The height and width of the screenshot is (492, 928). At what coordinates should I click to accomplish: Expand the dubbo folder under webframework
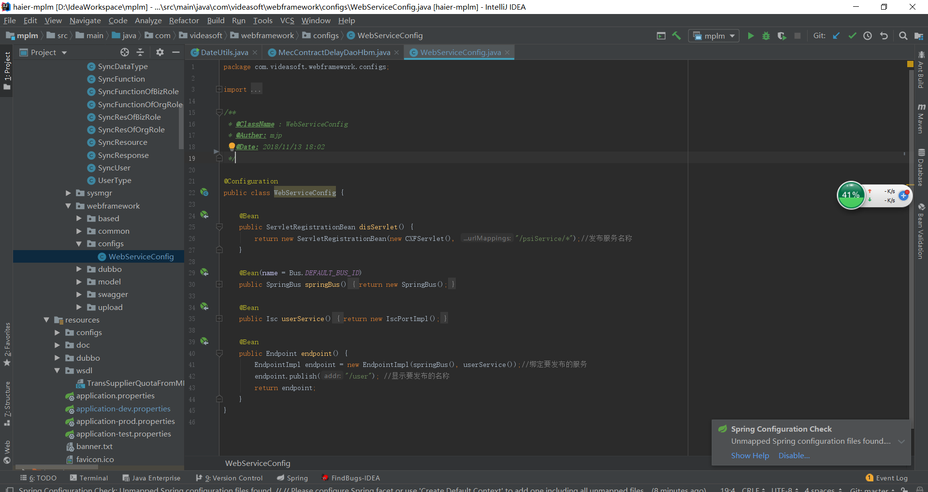(x=79, y=269)
